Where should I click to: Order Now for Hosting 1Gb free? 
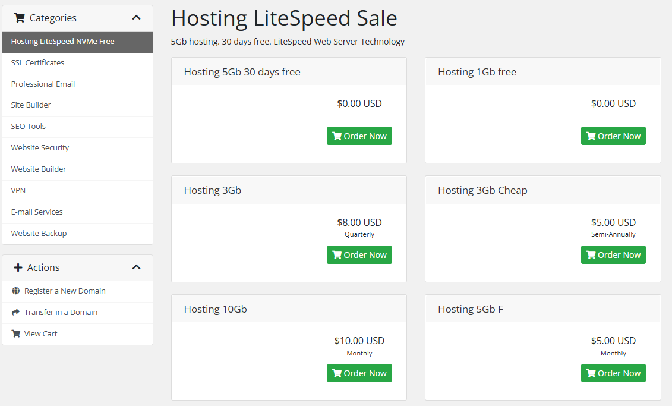coord(613,136)
